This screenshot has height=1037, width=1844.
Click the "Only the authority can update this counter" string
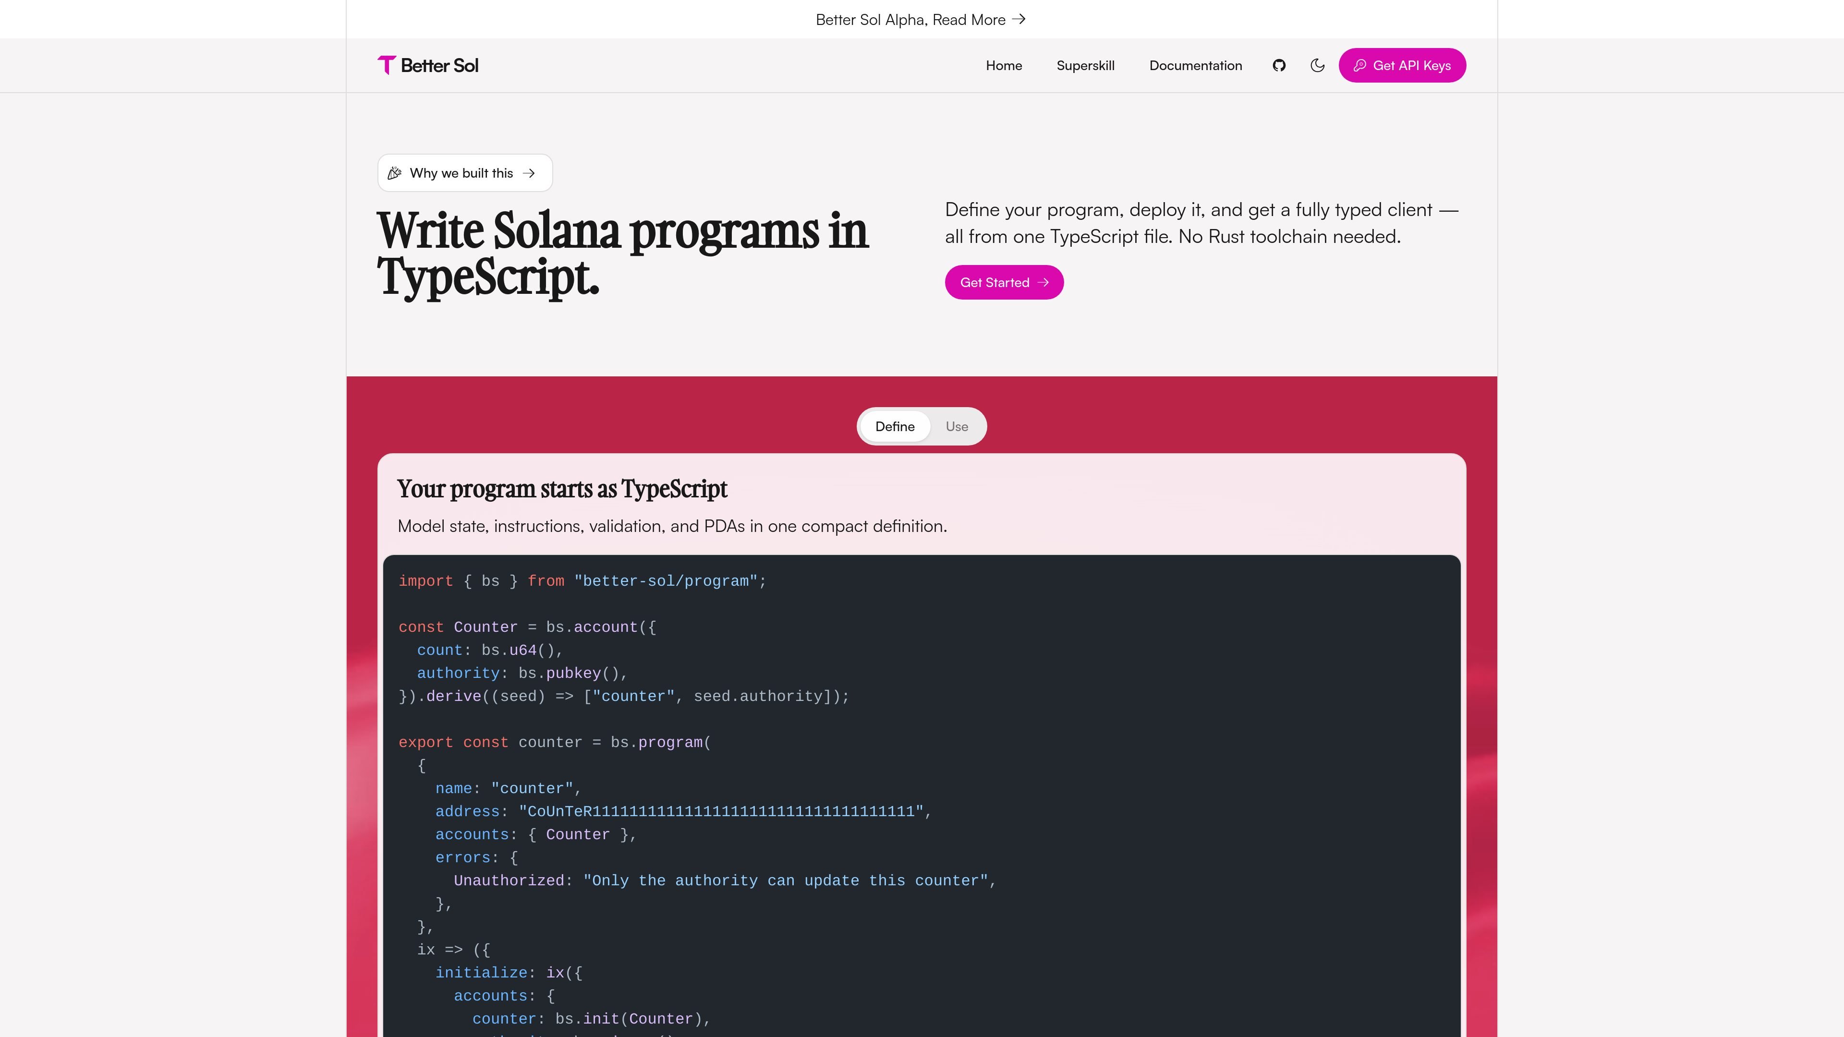click(x=785, y=881)
